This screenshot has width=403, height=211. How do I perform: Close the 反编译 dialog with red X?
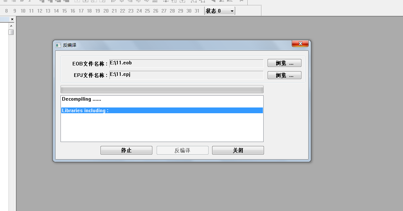[300, 44]
